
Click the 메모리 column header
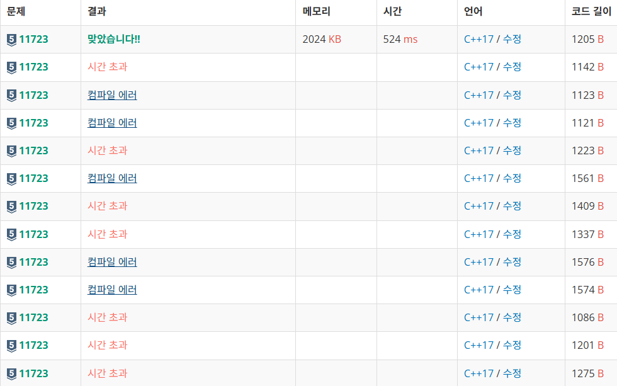(316, 11)
